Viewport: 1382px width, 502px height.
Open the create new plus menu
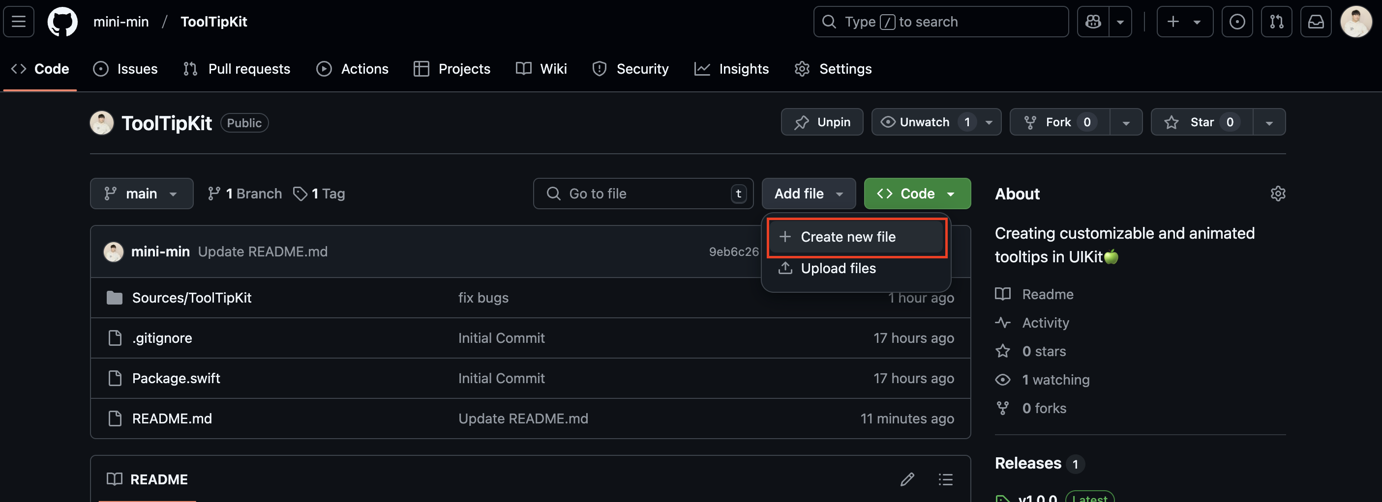click(1185, 22)
